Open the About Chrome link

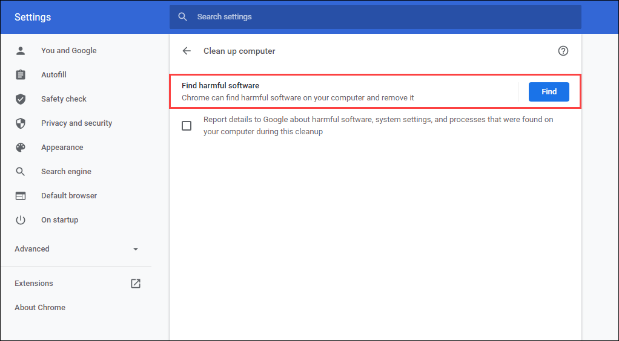pos(40,308)
